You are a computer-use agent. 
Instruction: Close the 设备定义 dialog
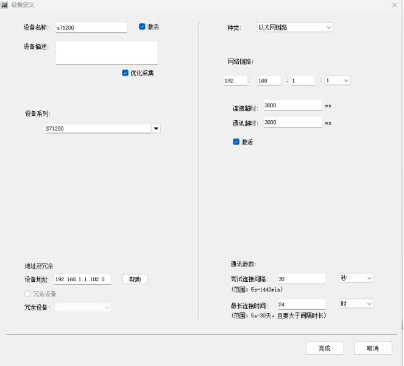tap(394, 5)
